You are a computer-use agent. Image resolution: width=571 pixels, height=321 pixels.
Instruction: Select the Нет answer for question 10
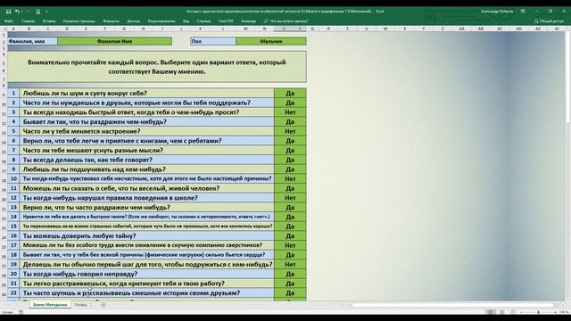(290, 178)
